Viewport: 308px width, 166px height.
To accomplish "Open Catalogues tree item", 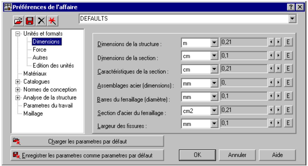I will [37, 82].
